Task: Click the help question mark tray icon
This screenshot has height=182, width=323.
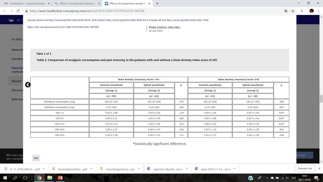Action: pos(250,178)
